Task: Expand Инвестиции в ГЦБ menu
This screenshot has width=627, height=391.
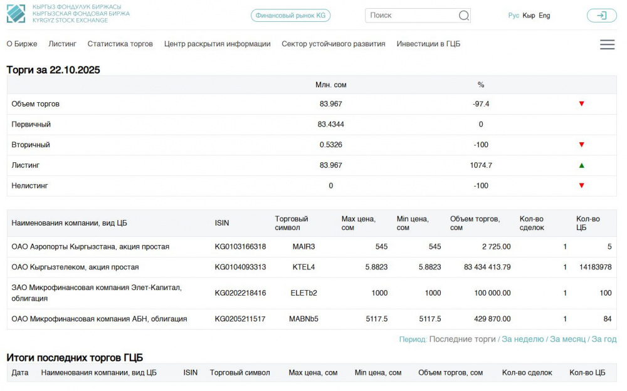Action: 428,44
